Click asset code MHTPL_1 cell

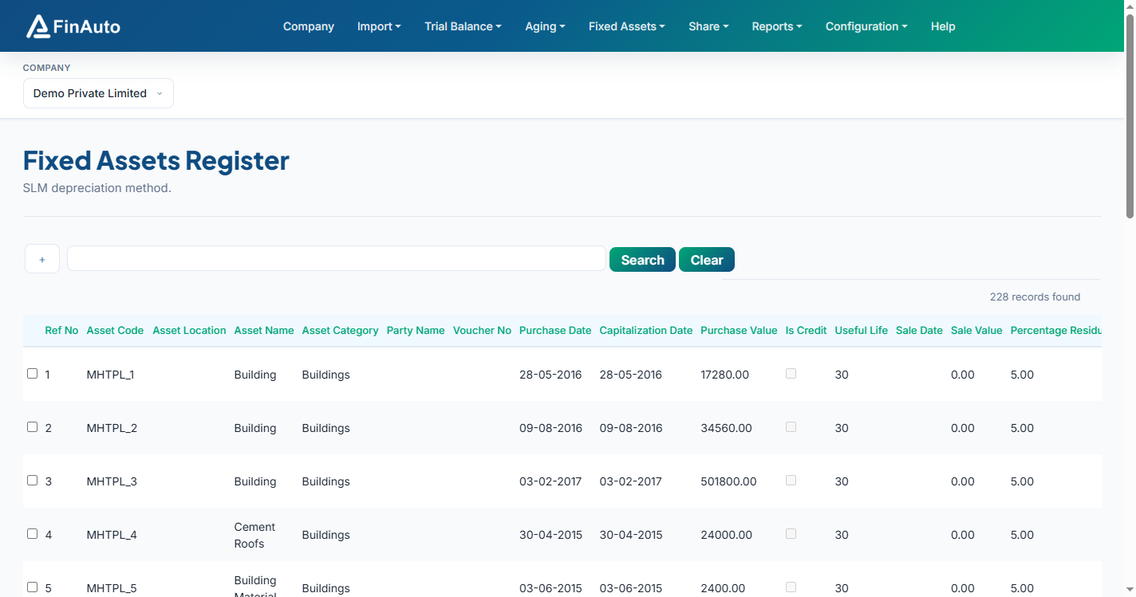click(110, 375)
